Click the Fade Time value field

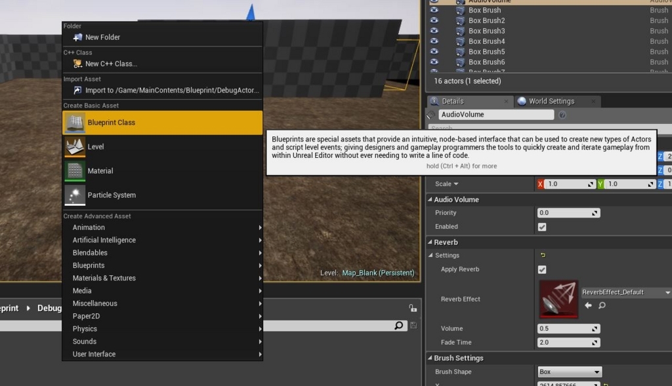(x=569, y=342)
